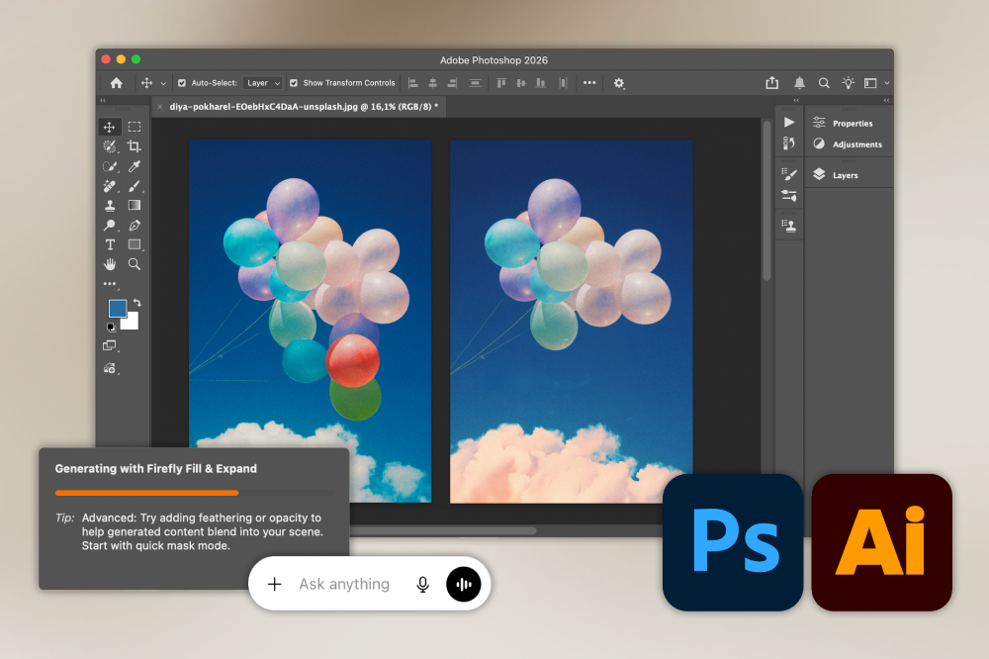Open the Move tool preset picker arrow

(163, 83)
